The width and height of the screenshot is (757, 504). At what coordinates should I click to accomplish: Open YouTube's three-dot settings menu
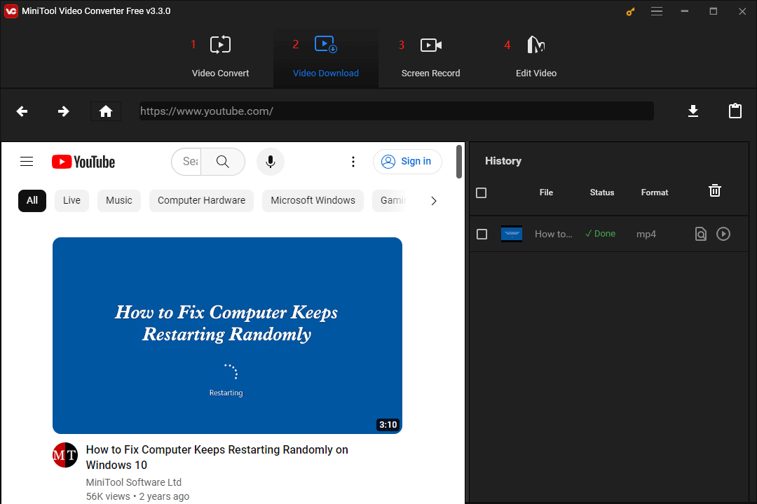[x=353, y=162]
